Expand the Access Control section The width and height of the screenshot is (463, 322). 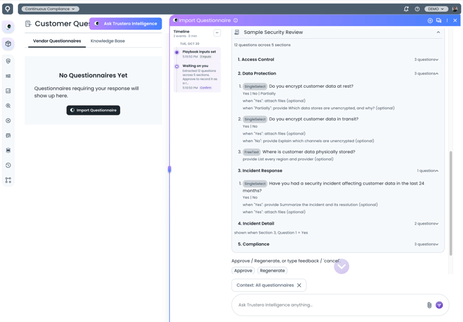[x=338, y=59]
